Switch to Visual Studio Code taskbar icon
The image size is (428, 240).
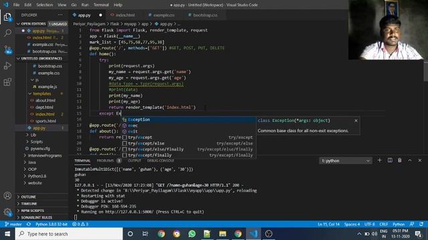(253, 234)
